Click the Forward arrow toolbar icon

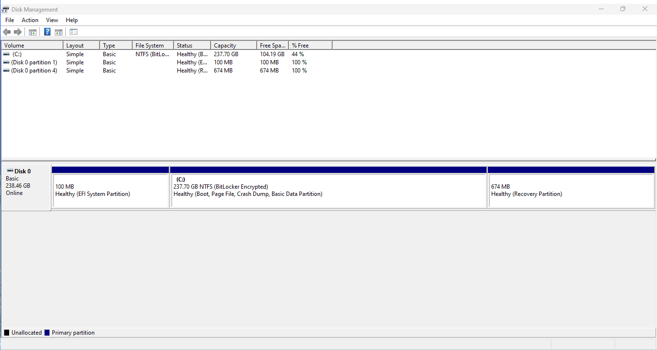18,32
